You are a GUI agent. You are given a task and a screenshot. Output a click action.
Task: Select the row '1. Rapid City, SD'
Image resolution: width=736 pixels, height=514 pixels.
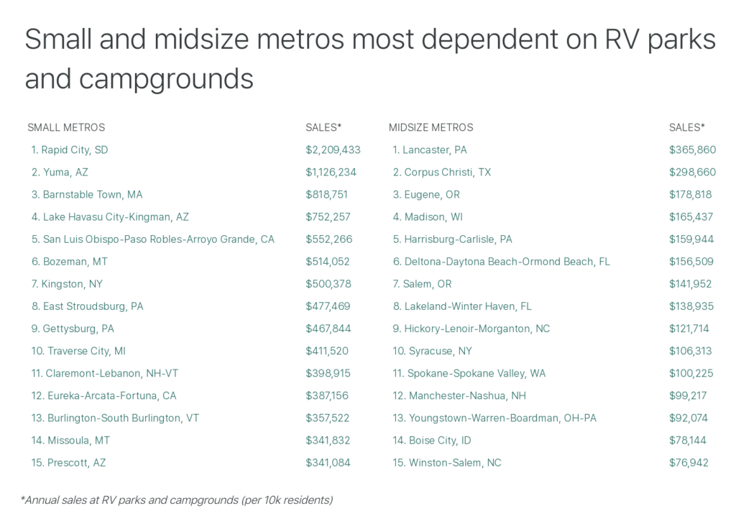click(70, 150)
